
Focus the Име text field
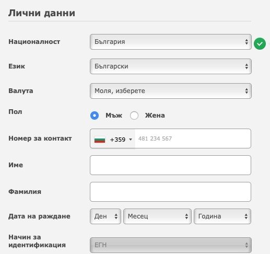coord(170,165)
